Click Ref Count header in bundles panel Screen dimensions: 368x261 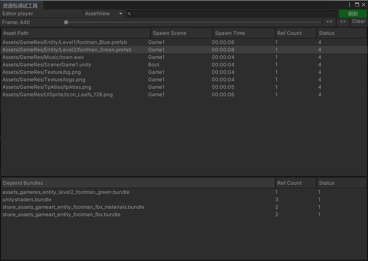click(x=296, y=183)
